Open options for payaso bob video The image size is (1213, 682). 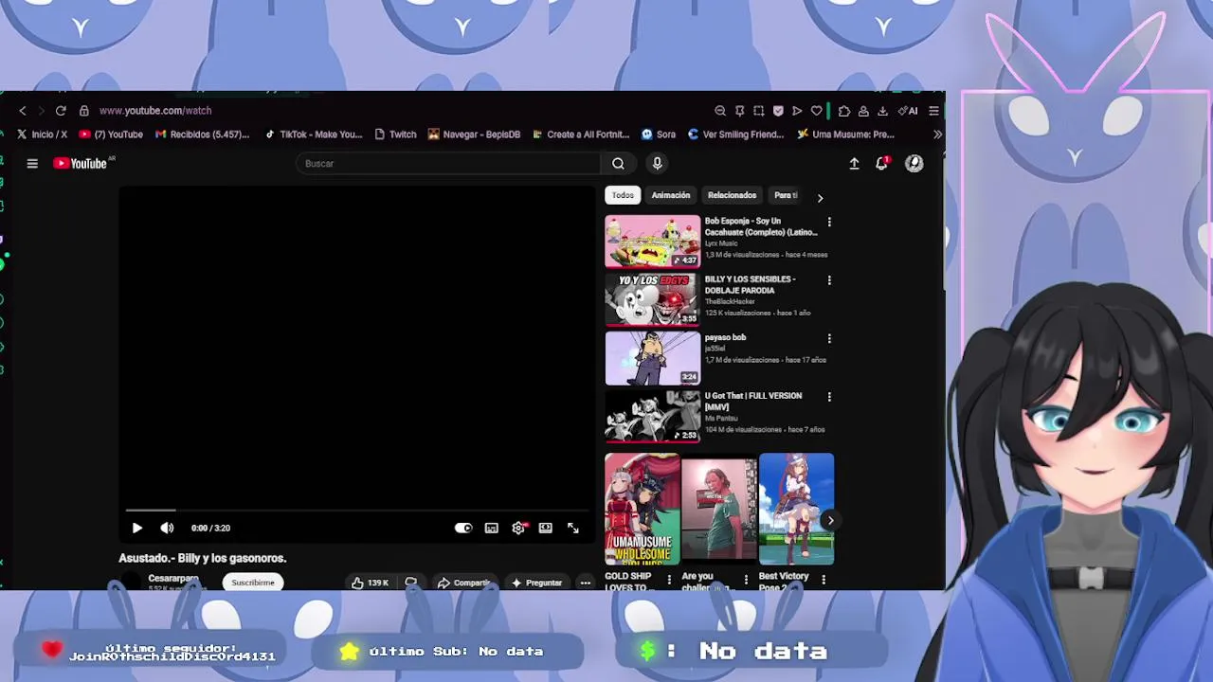click(829, 338)
